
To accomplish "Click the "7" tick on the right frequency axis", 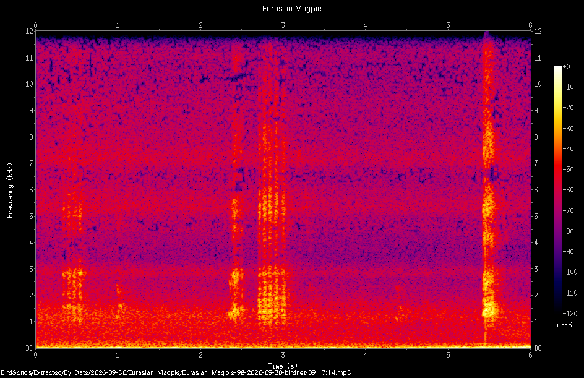I will (x=536, y=163).
